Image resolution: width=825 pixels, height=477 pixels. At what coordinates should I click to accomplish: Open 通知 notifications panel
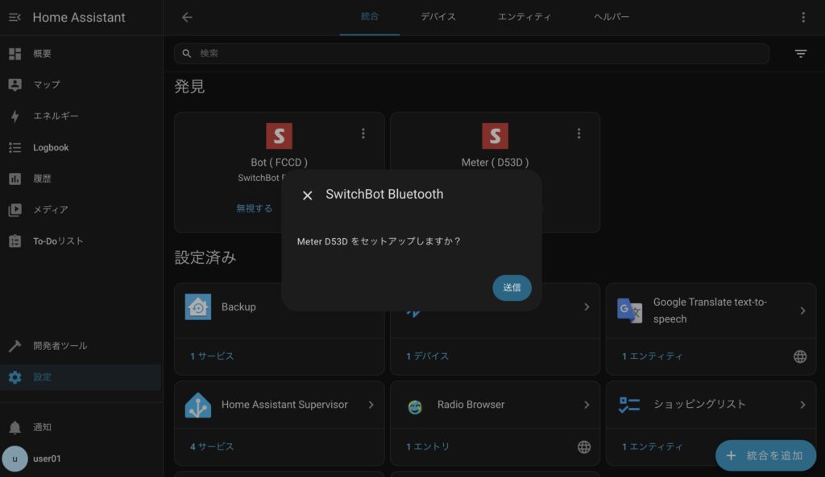pyautogui.click(x=81, y=427)
